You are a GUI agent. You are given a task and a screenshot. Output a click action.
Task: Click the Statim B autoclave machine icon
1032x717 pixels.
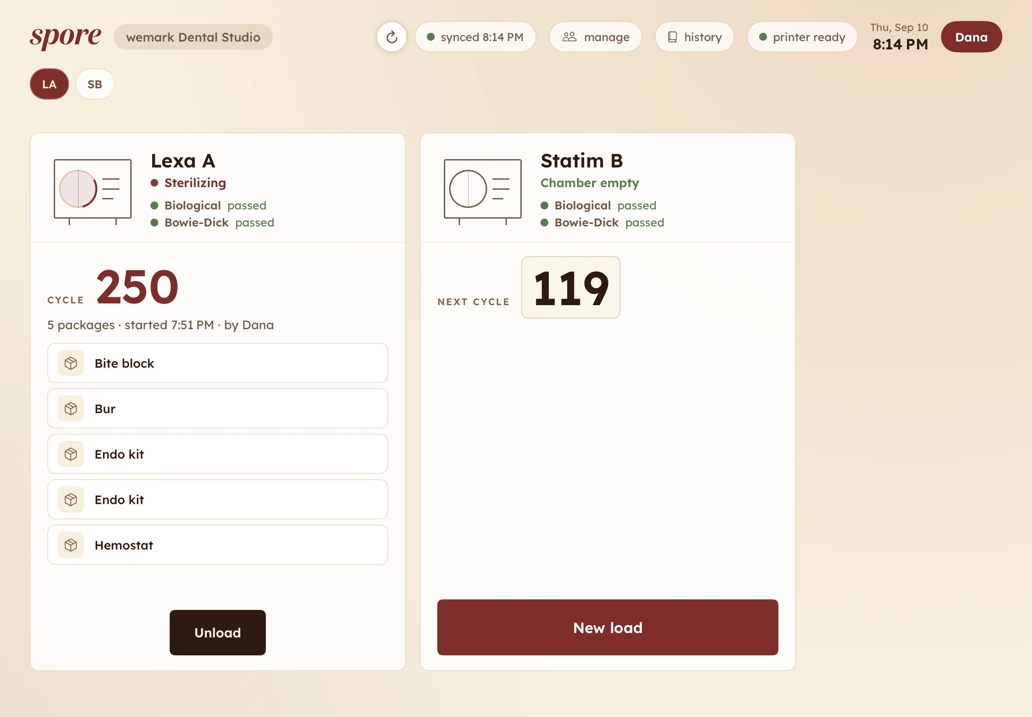point(482,191)
